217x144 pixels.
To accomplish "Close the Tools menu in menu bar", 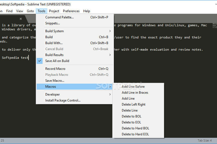I will click(42, 11).
